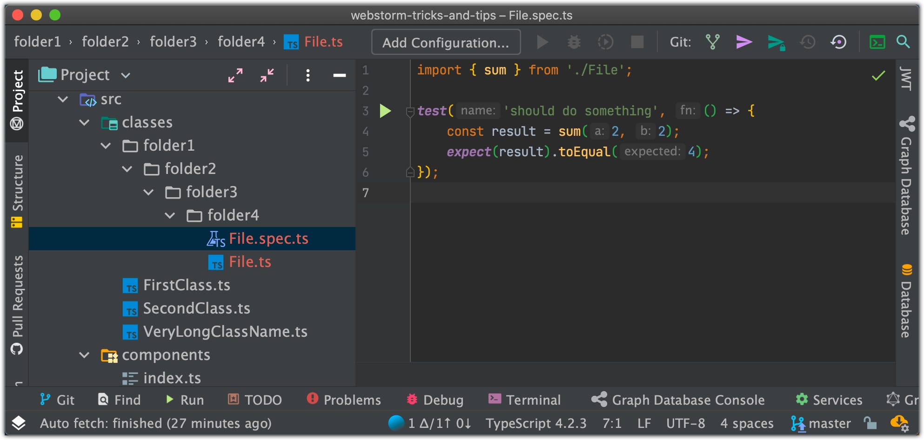Screen dimensions: 924x440
Task: Click the Run configuration play icon
Action: [542, 42]
